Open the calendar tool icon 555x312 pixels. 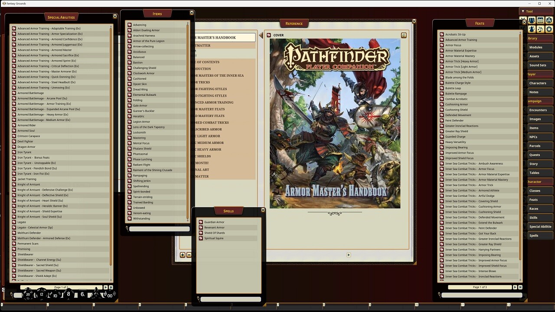click(540, 20)
